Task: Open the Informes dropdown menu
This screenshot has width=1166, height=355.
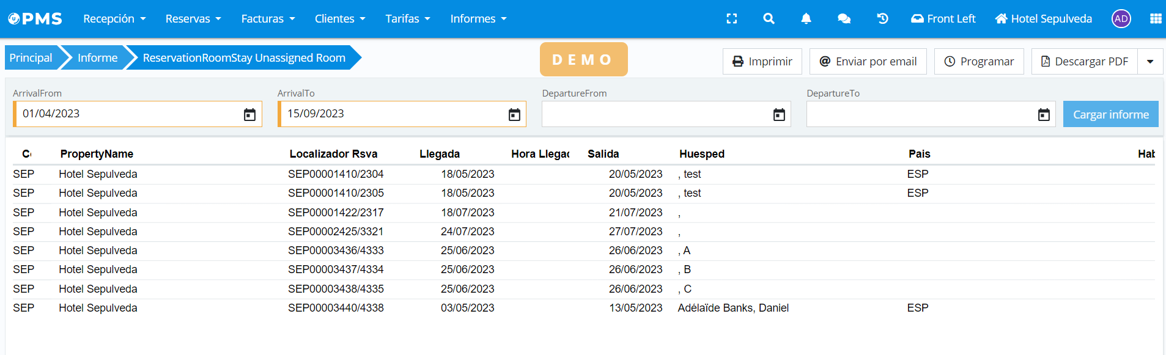Action: click(x=478, y=19)
